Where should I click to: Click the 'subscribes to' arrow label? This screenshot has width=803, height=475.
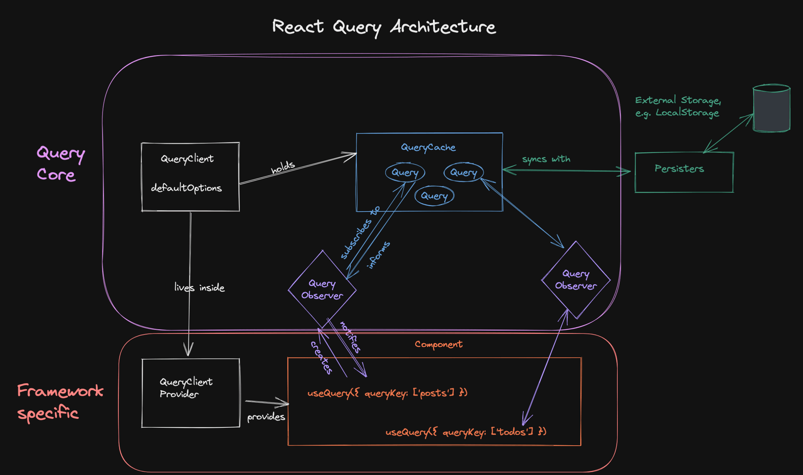pyautogui.click(x=360, y=232)
